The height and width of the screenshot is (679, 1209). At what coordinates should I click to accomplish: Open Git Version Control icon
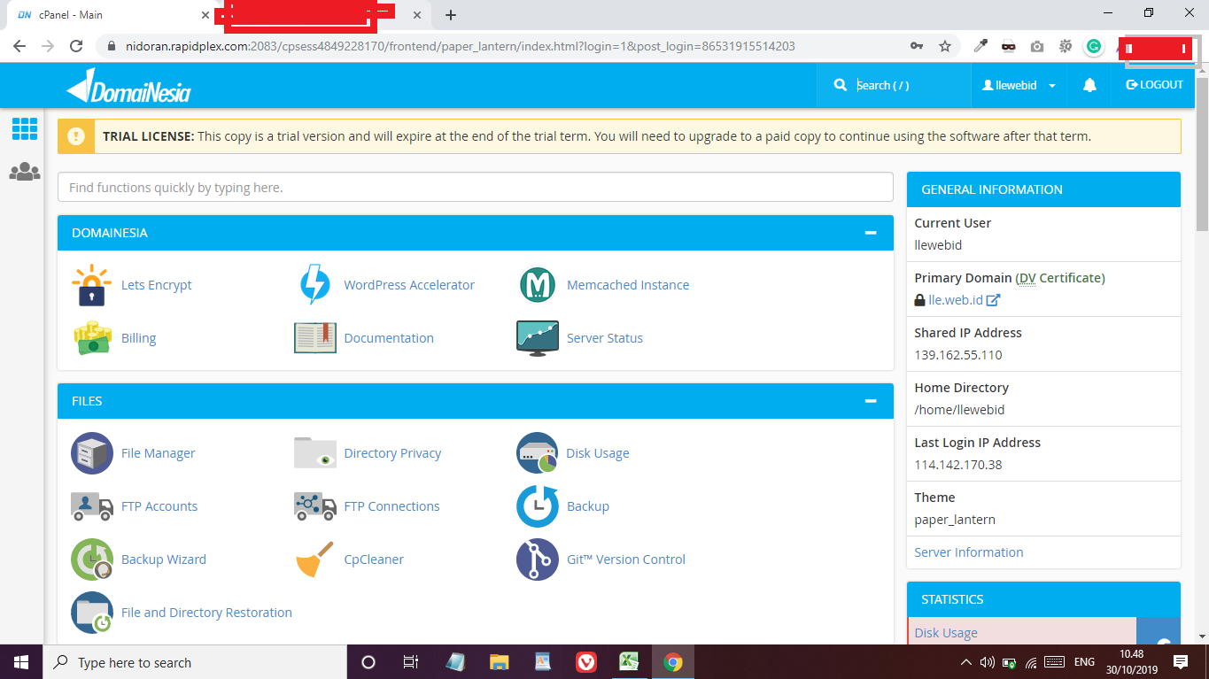coord(538,559)
